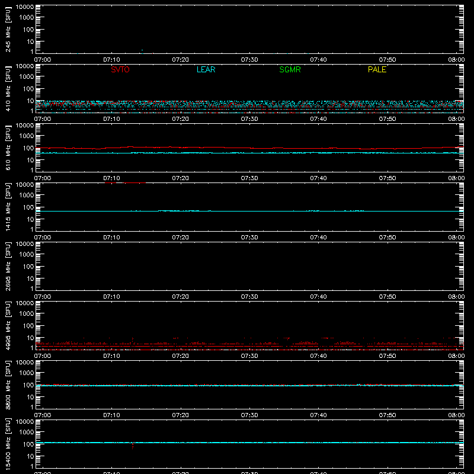Click 07:30 label under the 1415 MHz panel
474x474 pixels.
tap(249, 238)
